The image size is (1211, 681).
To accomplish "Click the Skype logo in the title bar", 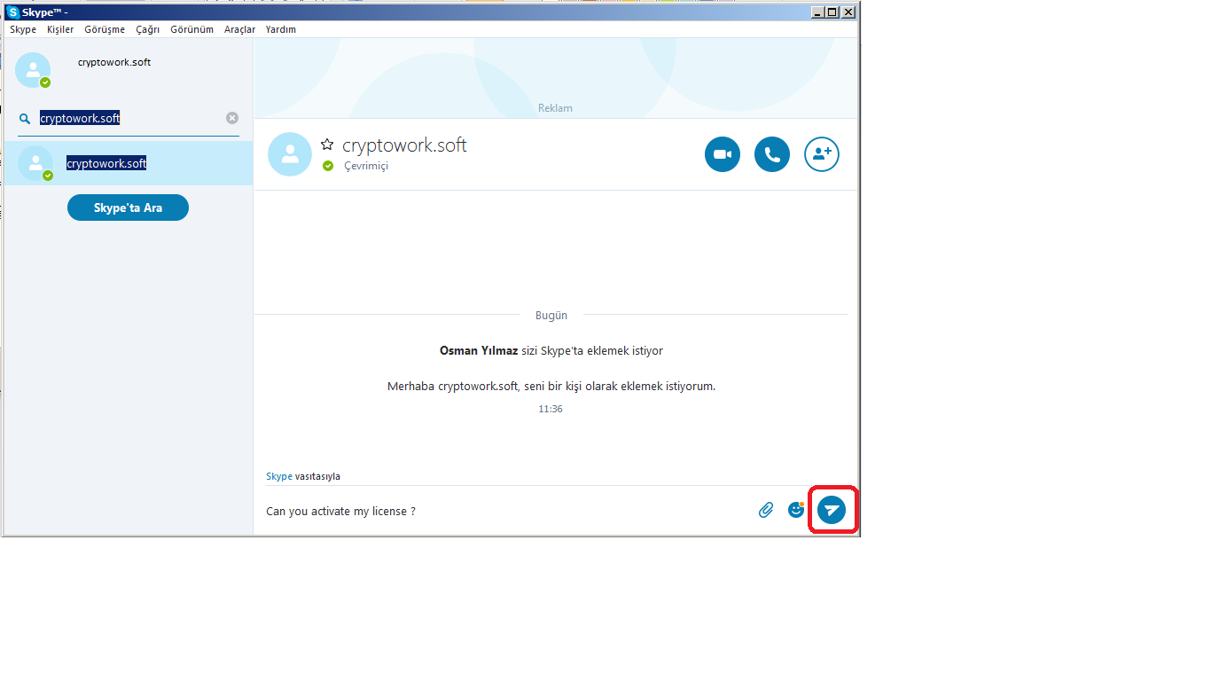I will (12, 12).
